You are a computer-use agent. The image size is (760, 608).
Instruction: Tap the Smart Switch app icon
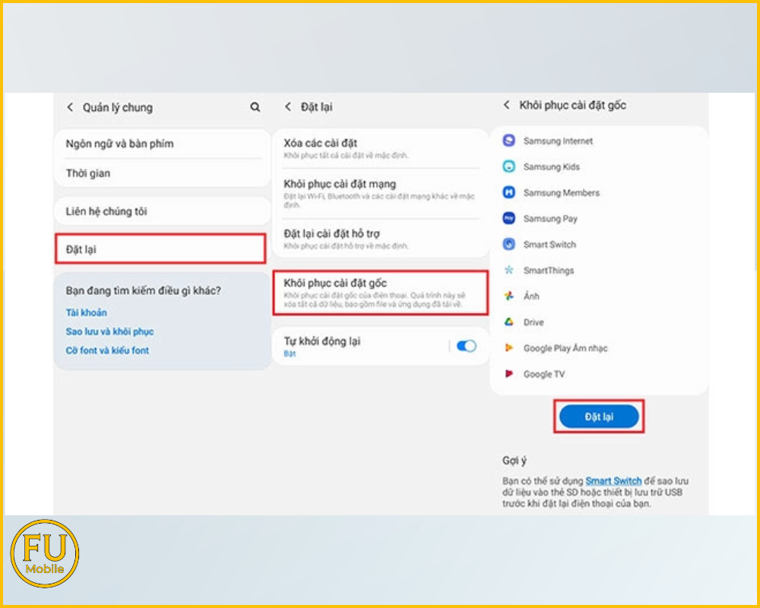click(x=509, y=244)
